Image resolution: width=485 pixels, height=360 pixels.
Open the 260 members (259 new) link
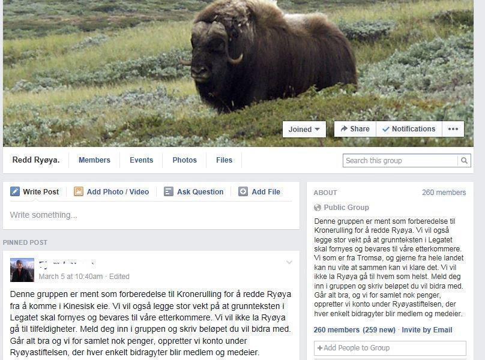pyautogui.click(x=355, y=330)
